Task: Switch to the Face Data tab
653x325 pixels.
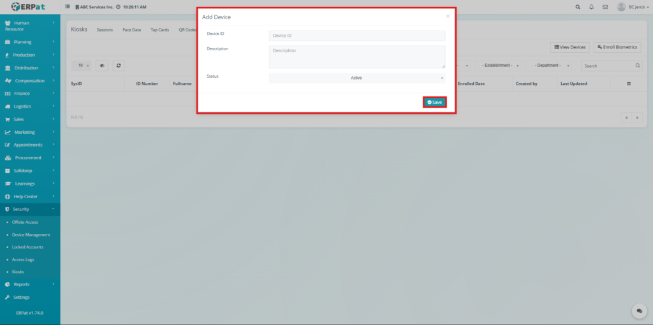Action: (x=131, y=30)
